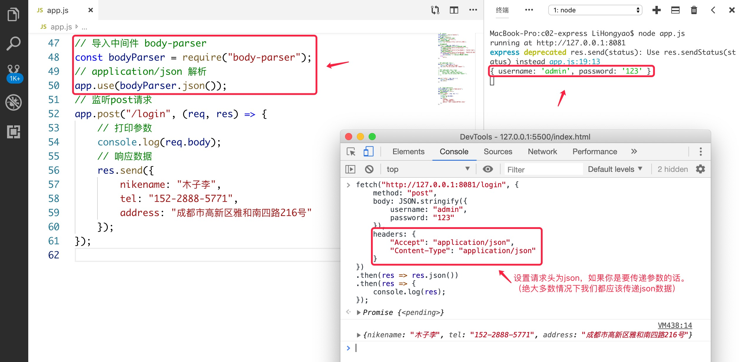Click the clear console icon in DevTools
This screenshot has width=742, height=362.
click(x=369, y=169)
